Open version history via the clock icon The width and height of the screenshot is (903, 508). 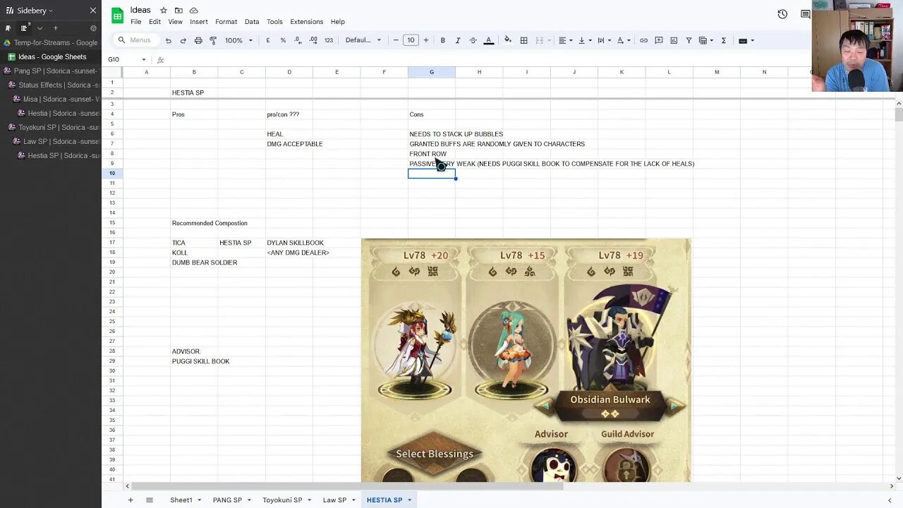(782, 14)
